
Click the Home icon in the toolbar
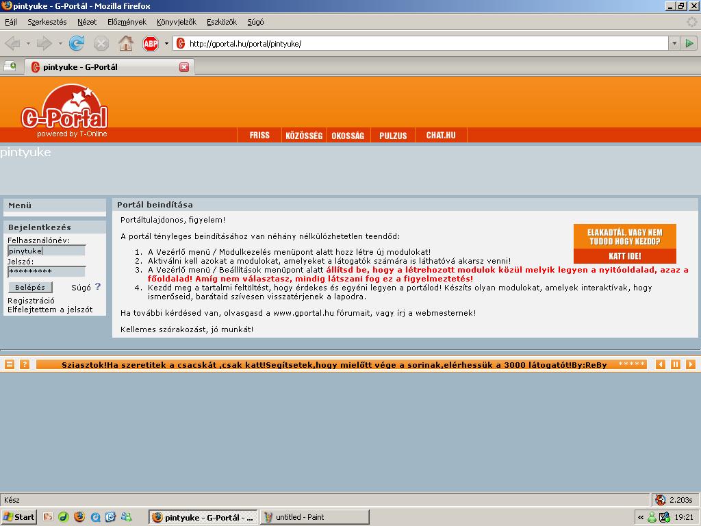[x=126, y=44]
